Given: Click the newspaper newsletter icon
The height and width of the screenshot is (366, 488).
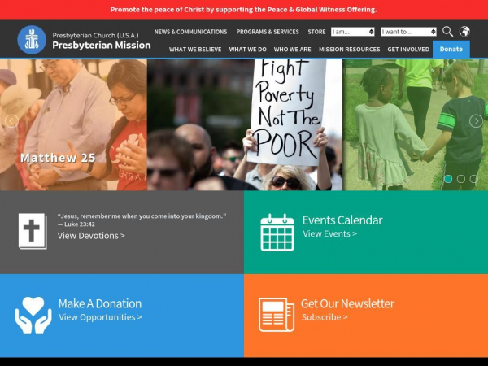Looking at the screenshot, I should tap(277, 315).
